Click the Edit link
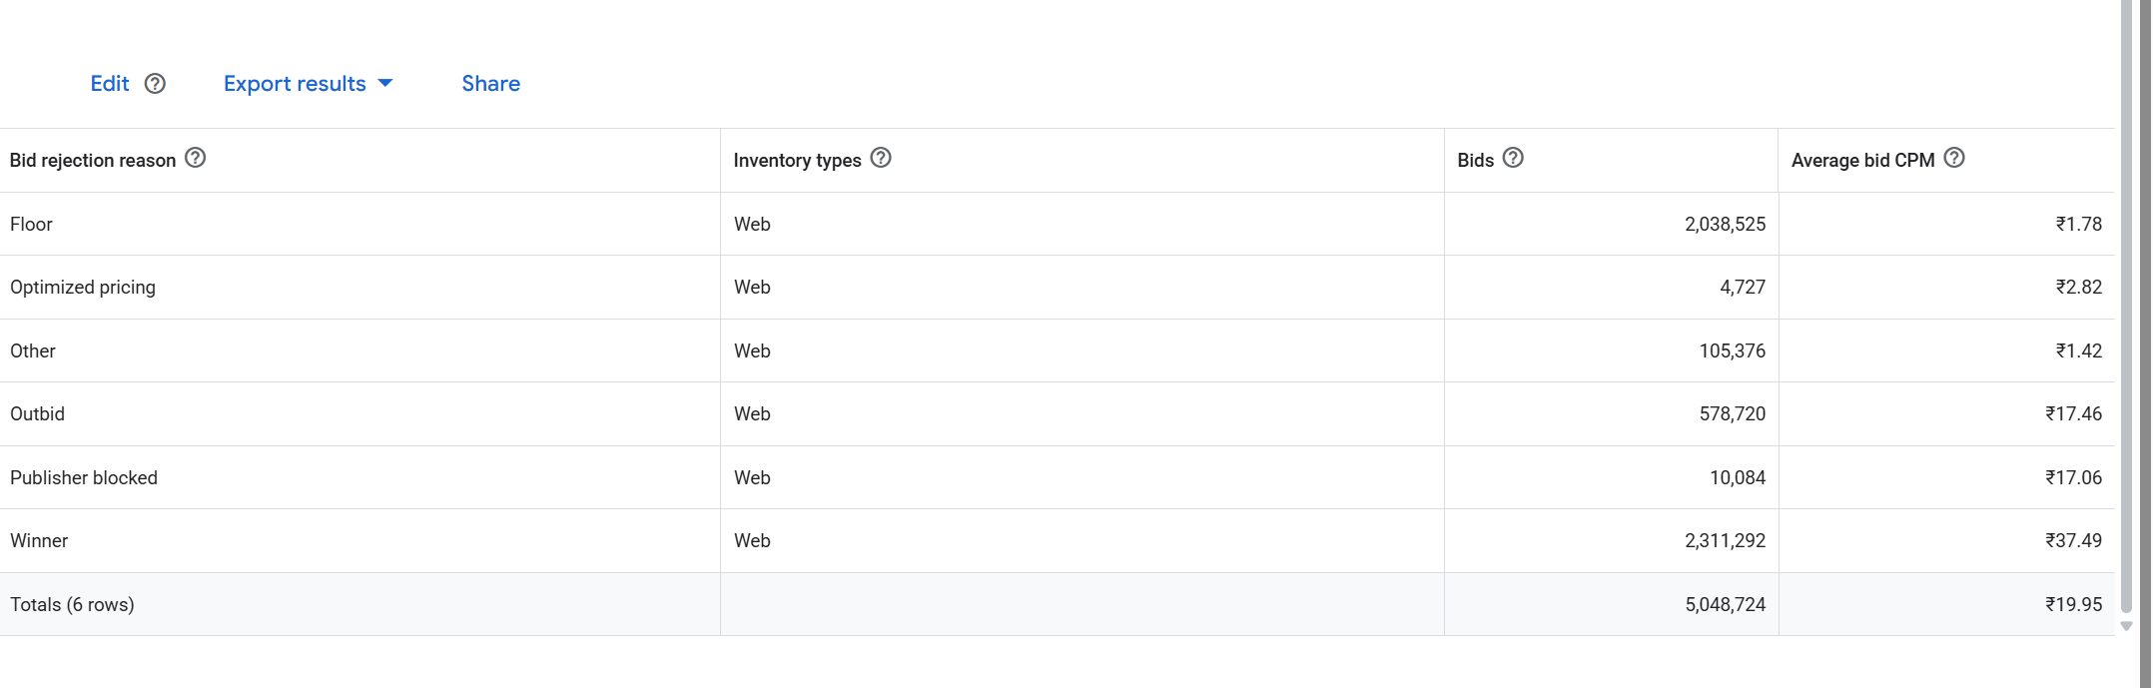 [110, 84]
